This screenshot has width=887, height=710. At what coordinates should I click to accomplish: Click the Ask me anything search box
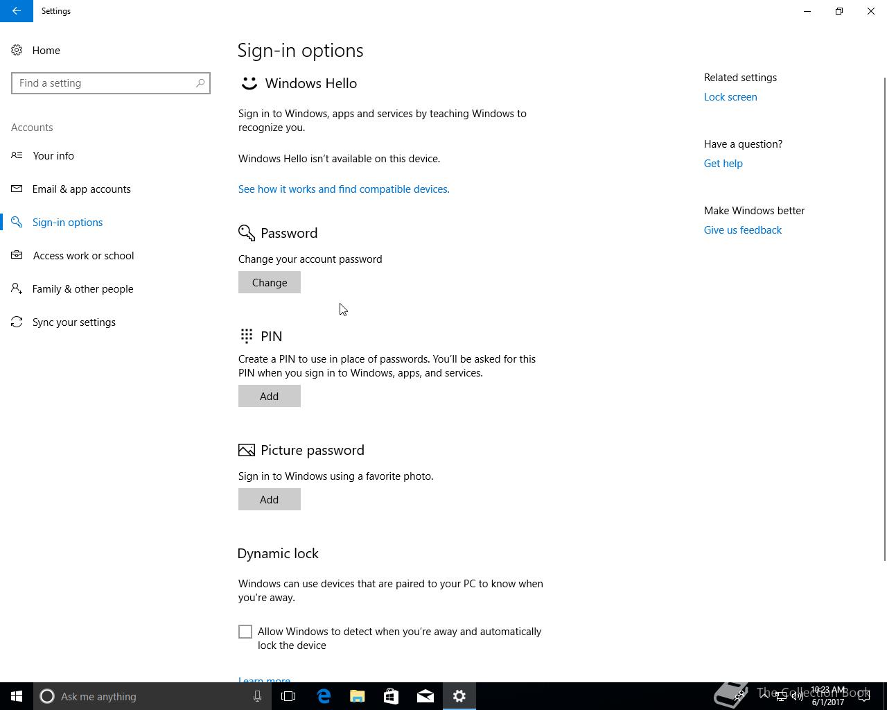(151, 696)
